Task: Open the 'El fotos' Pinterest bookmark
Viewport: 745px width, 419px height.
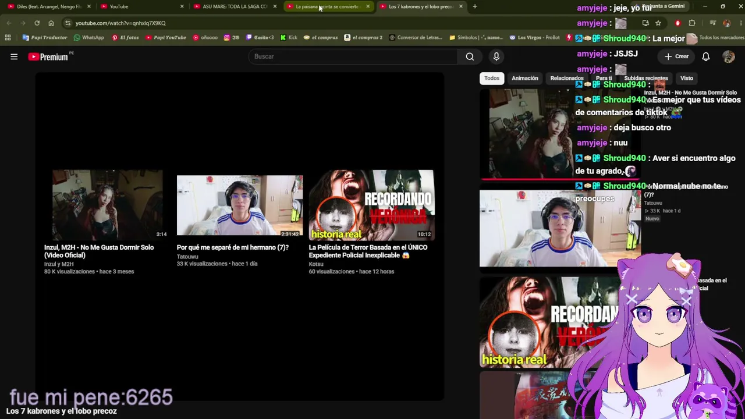Action: click(x=125, y=38)
